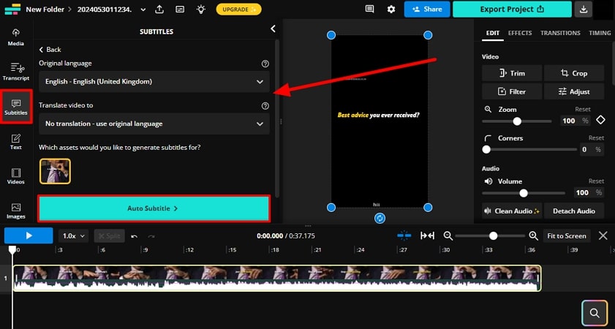Switch to the EFFECTS tab

[x=520, y=33]
